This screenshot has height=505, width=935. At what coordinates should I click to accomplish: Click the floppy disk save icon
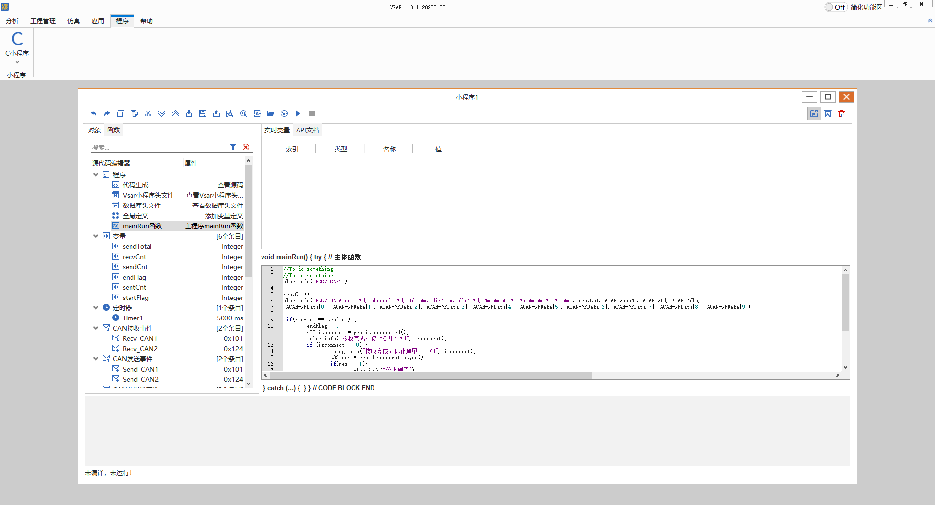203,113
